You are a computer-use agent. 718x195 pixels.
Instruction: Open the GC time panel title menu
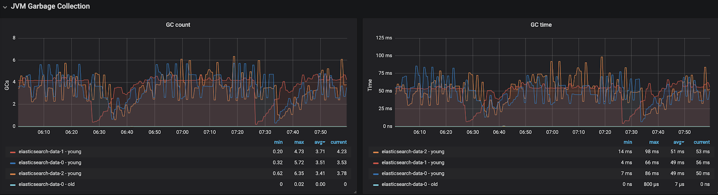(541, 25)
